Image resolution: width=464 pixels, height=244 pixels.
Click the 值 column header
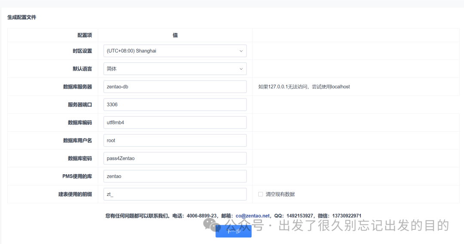pyautogui.click(x=175, y=35)
